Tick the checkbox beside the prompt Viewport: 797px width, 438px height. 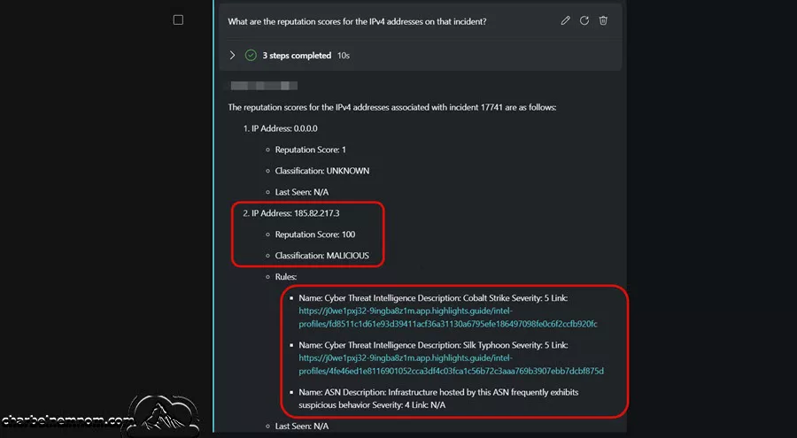click(178, 19)
